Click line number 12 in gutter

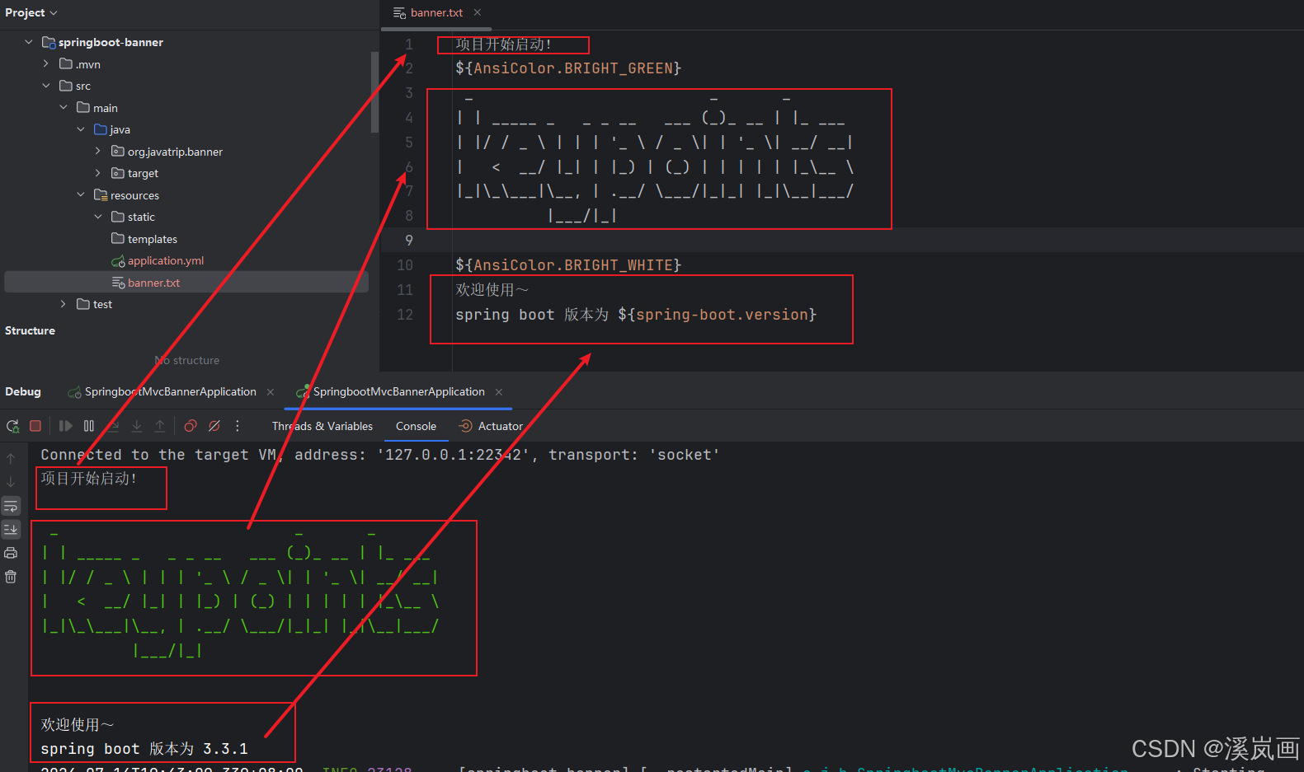point(405,315)
